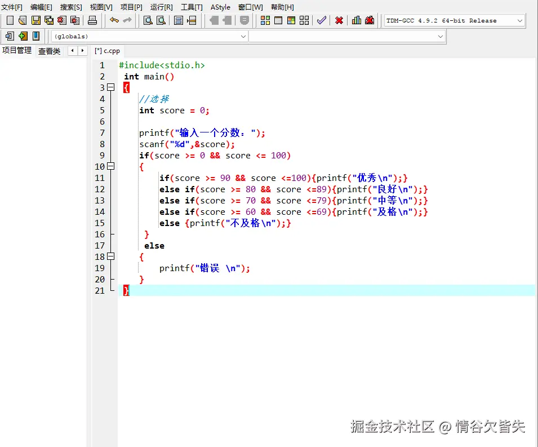
Task: Click the //选择 comment line
Action: pos(154,99)
